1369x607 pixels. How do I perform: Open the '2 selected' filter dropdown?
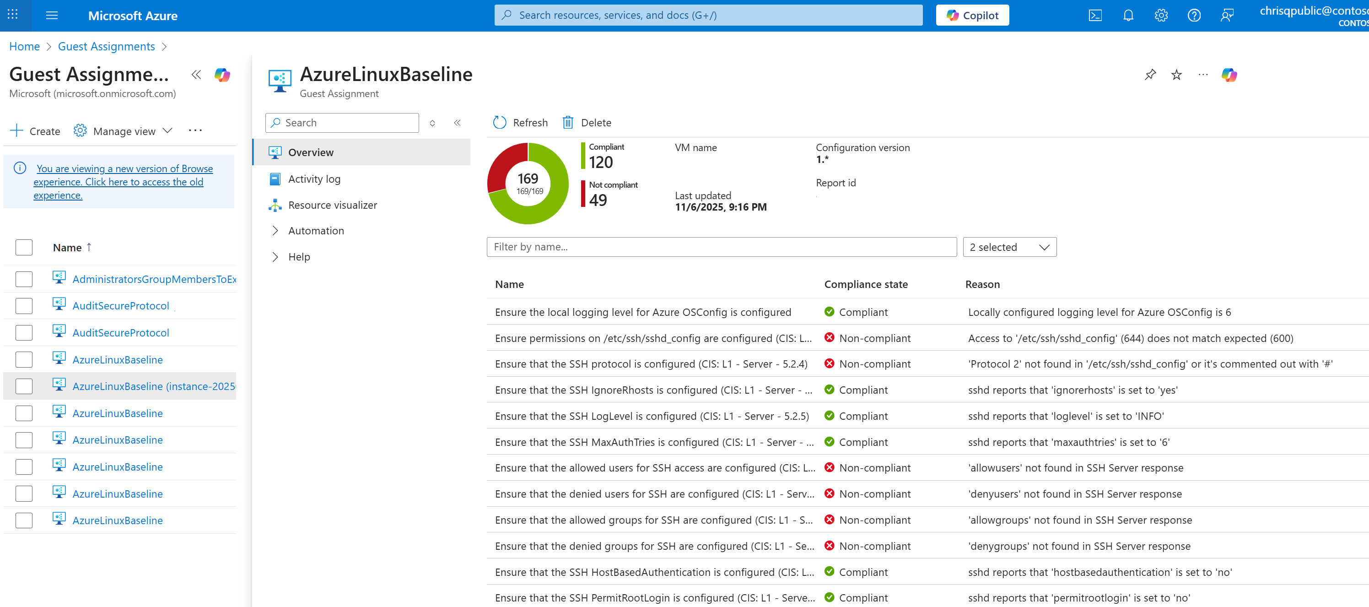pyautogui.click(x=1009, y=247)
